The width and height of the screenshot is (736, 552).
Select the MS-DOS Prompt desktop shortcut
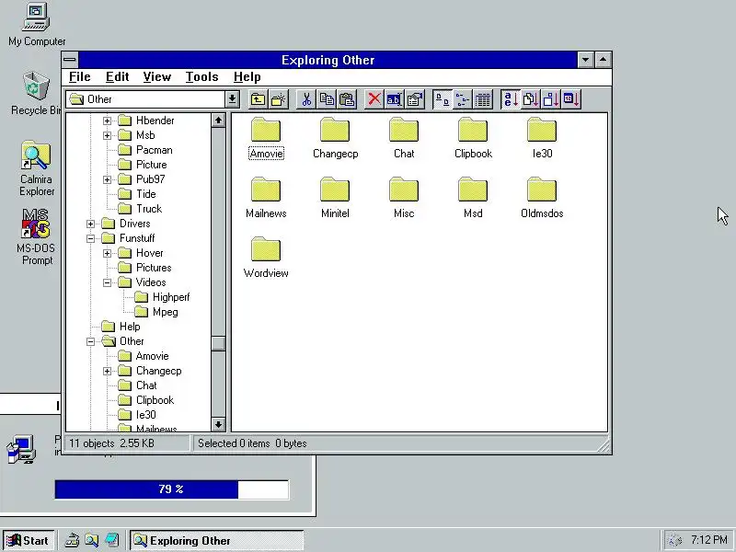pyautogui.click(x=36, y=224)
